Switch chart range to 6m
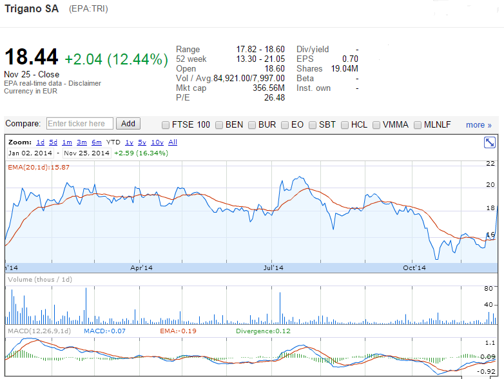 coord(97,142)
